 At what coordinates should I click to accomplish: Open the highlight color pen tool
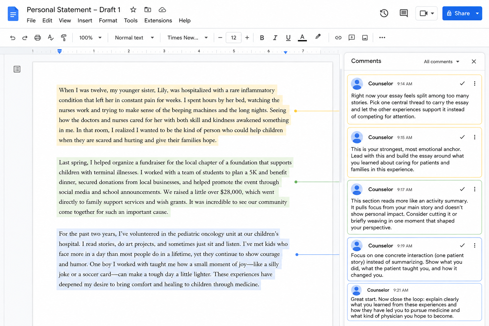click(x=318, y=37)
